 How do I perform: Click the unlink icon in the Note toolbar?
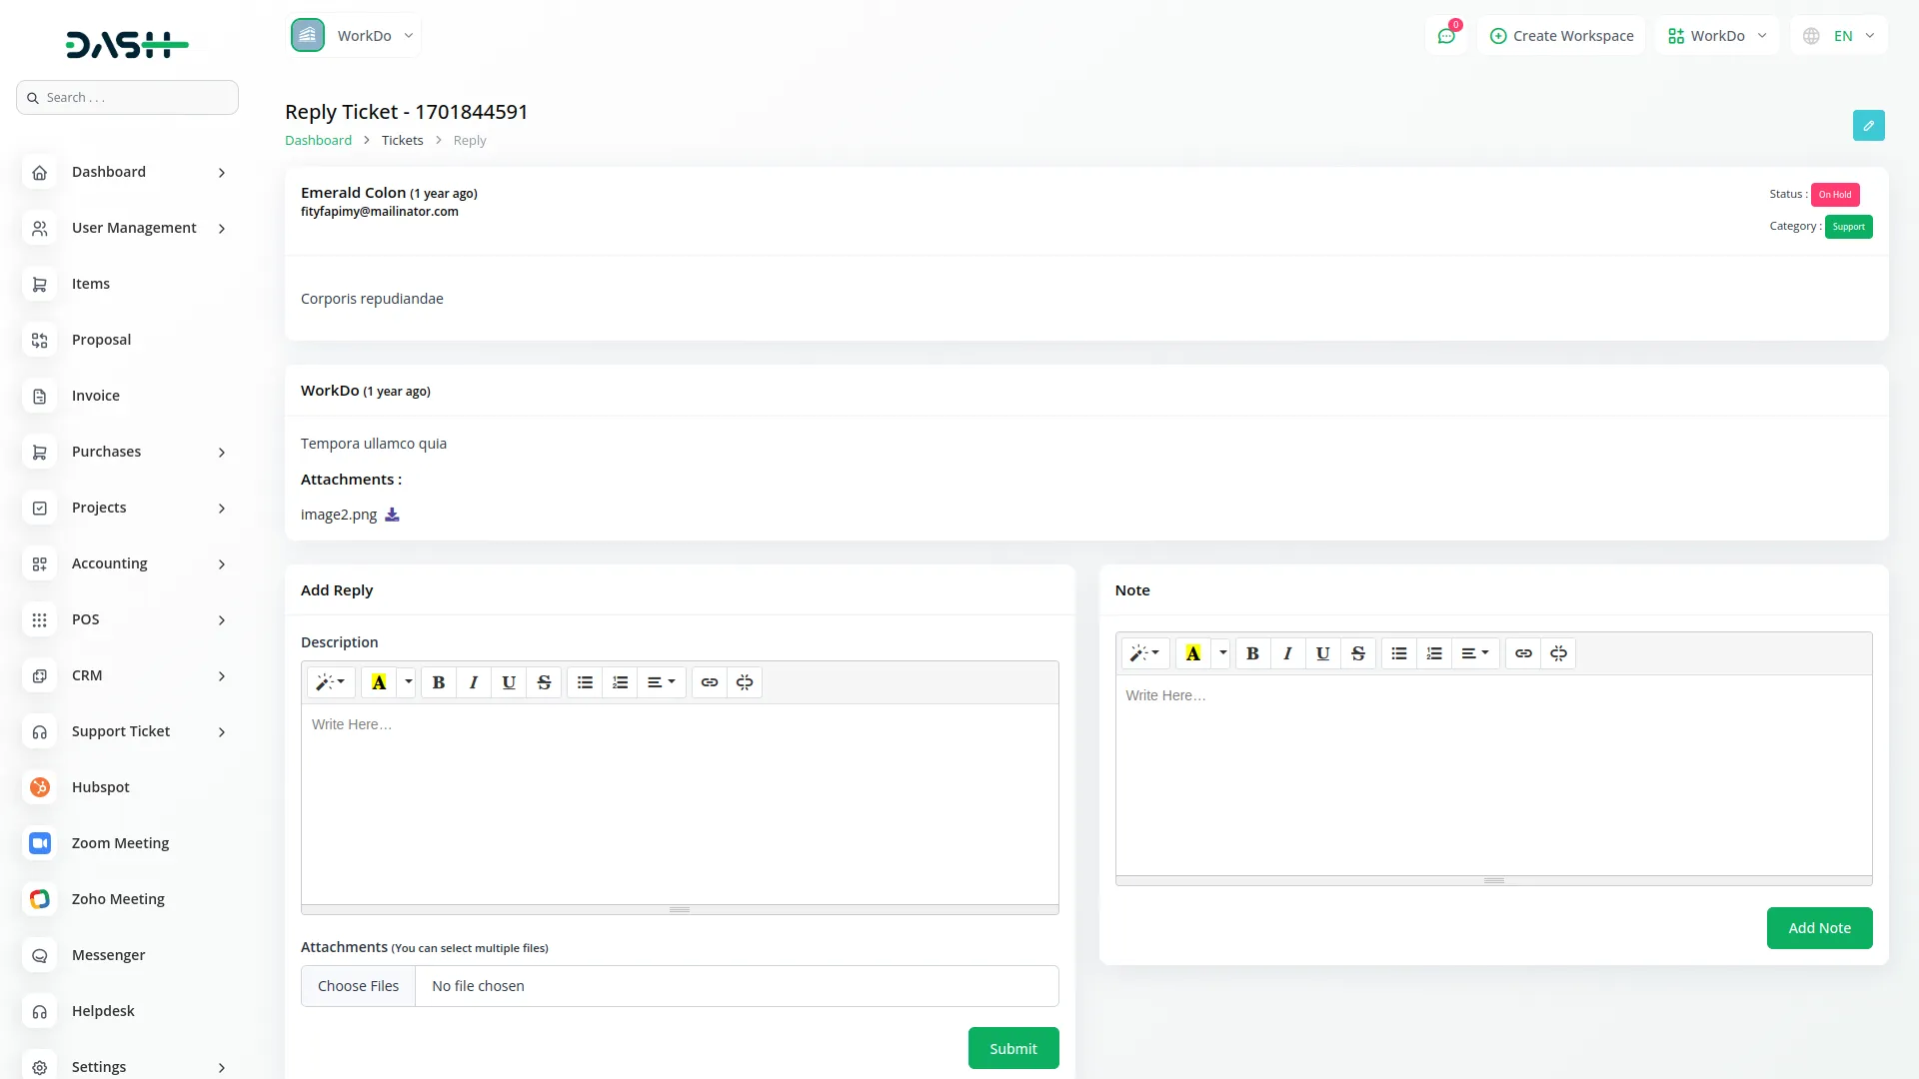click(x=1558, y=653)
